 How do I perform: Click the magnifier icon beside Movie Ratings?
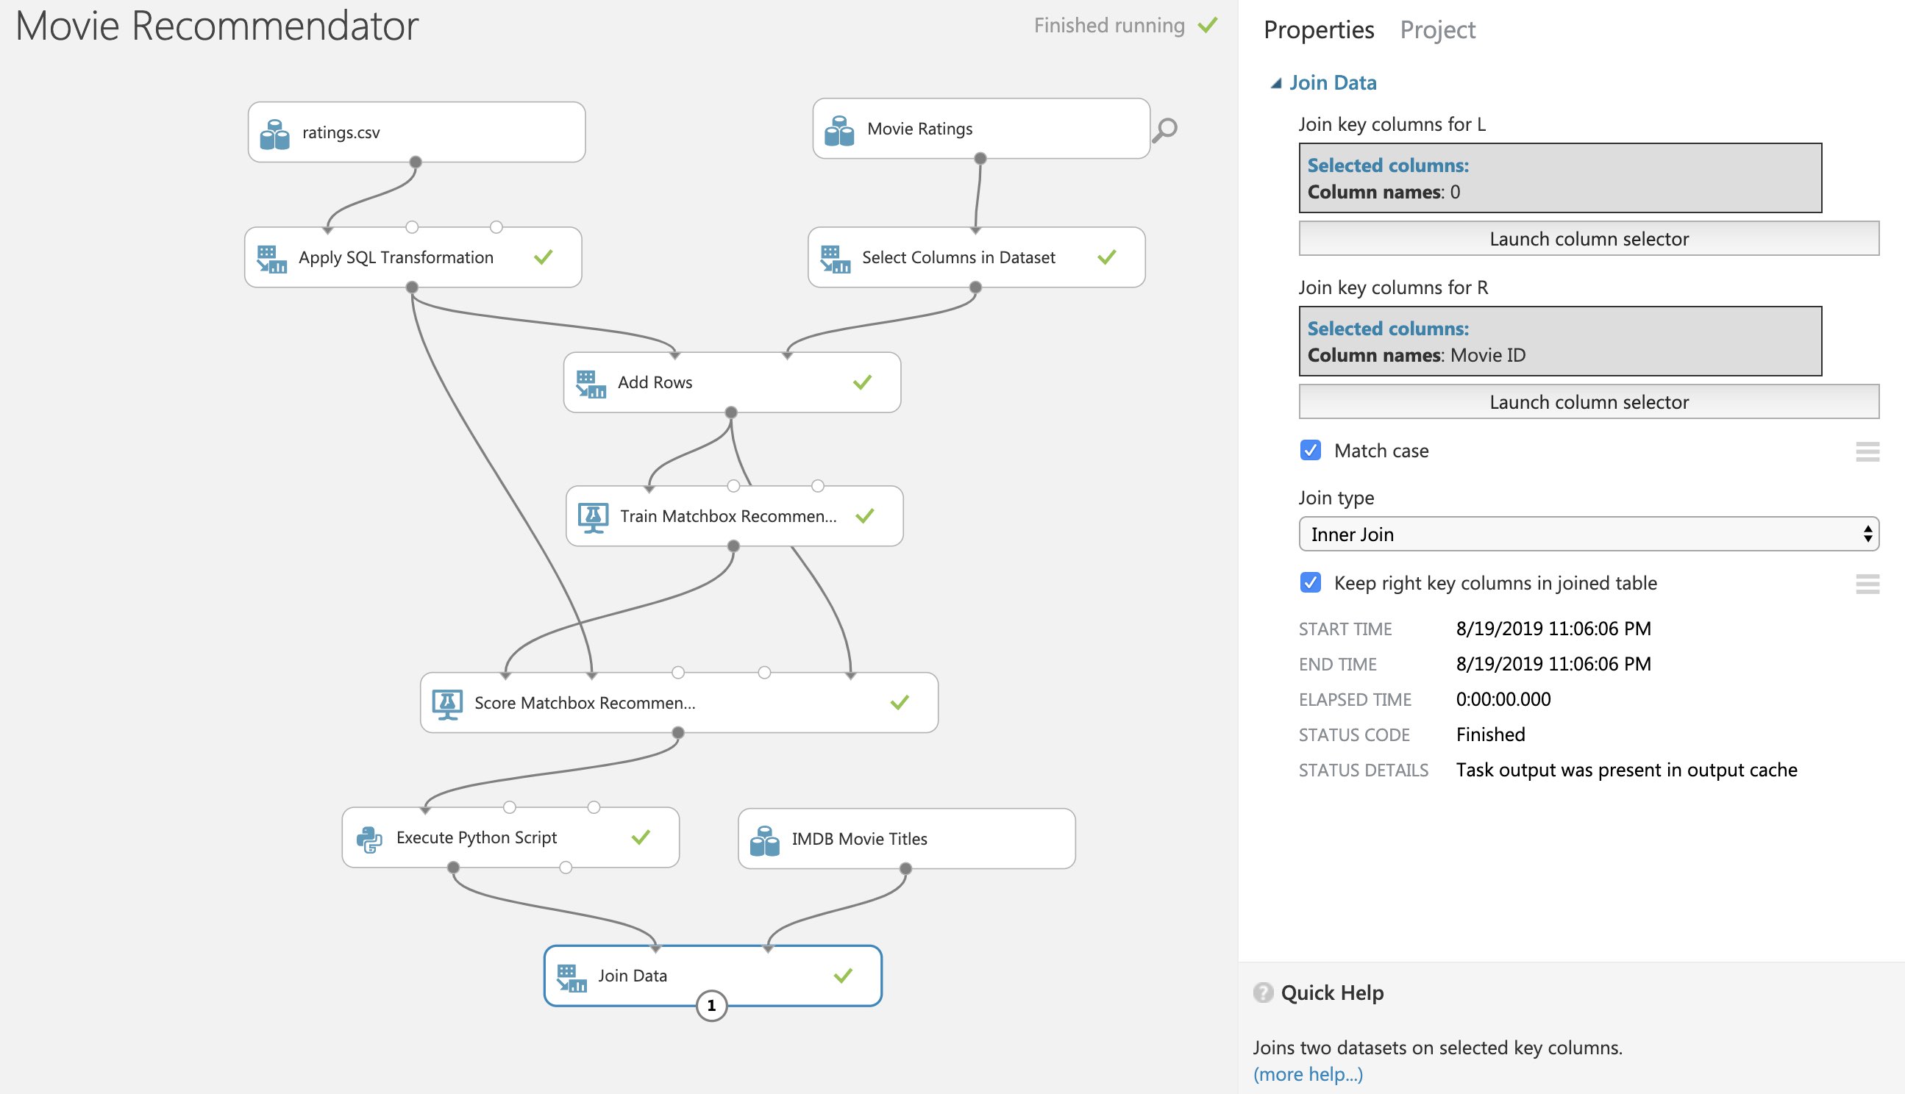(x=1165, y=129)
